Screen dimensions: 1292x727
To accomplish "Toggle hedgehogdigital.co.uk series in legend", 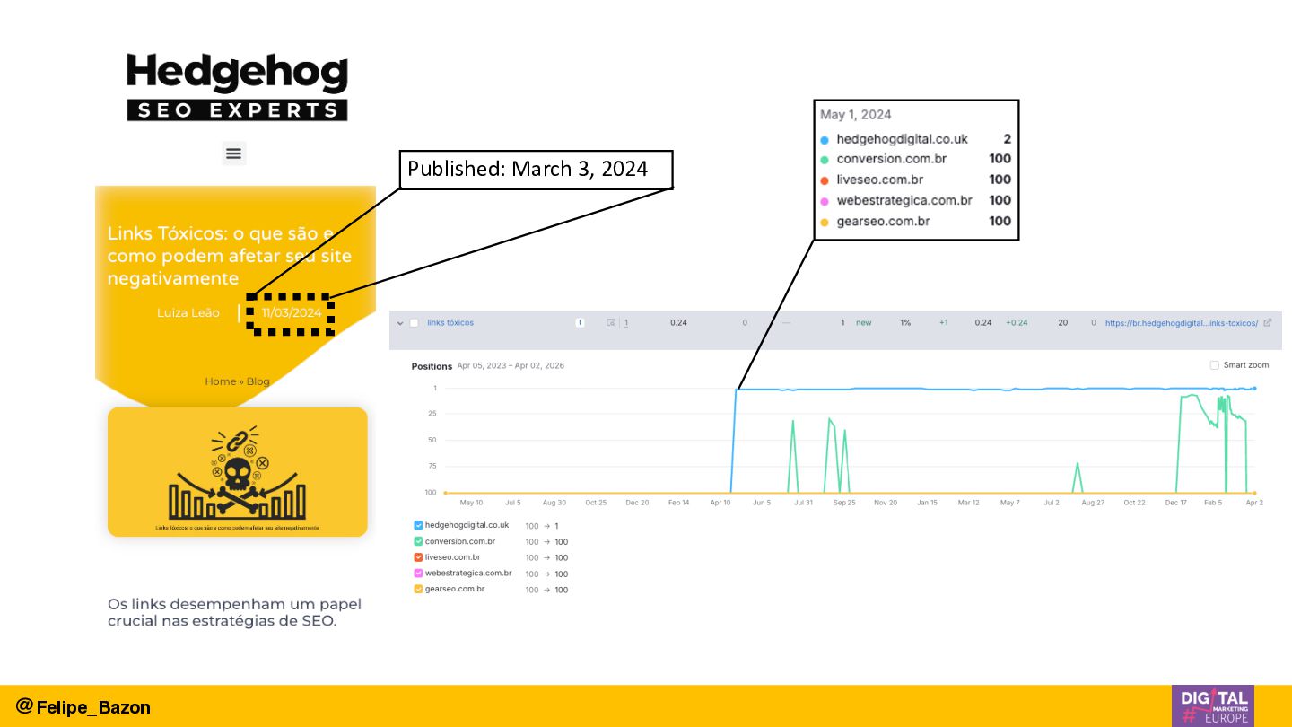I will click(x=418, y=525).
